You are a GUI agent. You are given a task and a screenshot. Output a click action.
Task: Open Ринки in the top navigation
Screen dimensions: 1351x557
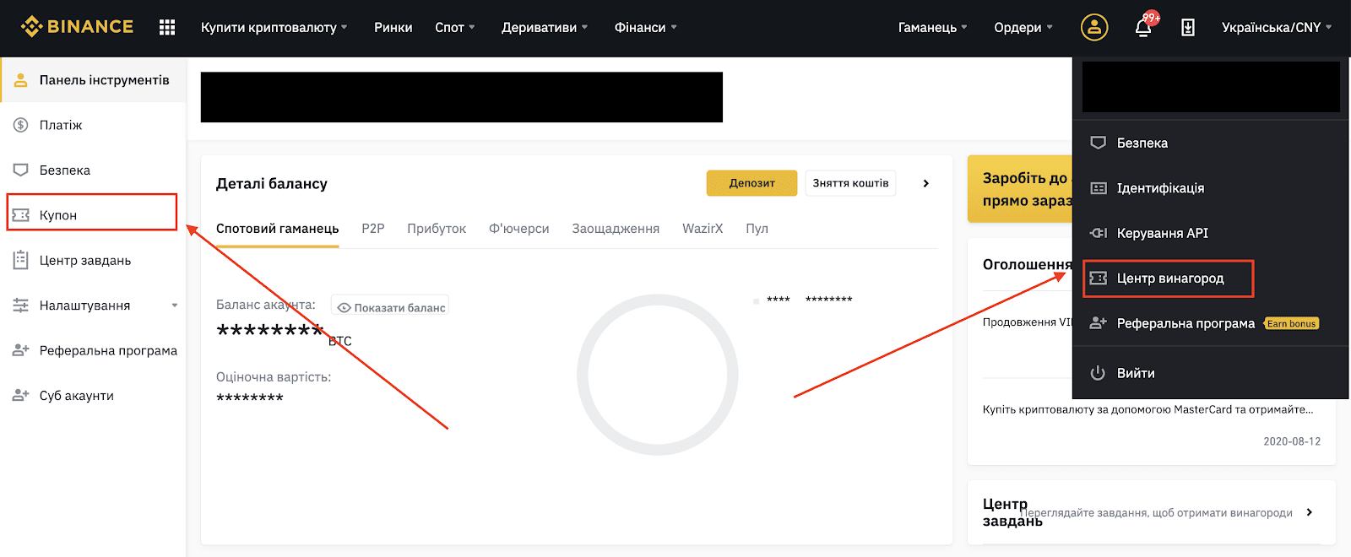click(393, 27)
